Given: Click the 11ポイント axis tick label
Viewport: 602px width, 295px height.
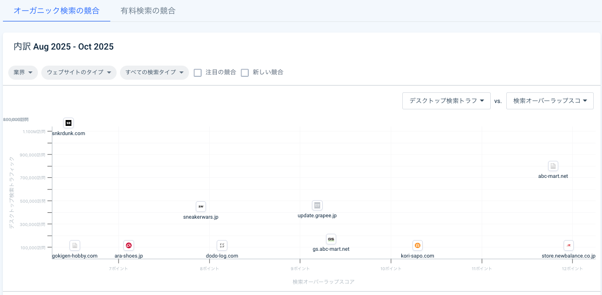Looking at the screenshot, I should pos(482,268).
